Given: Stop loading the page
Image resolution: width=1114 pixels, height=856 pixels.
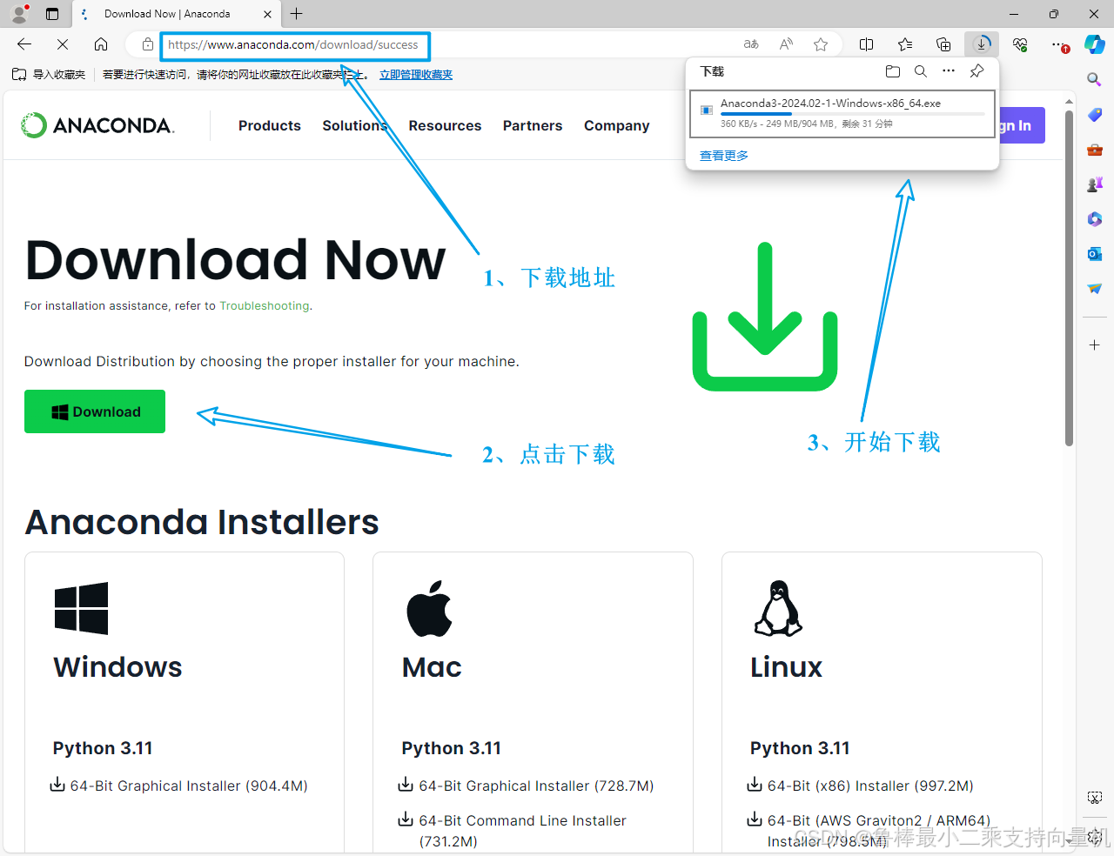Looking at the screenshot, I should click(63, 44).
